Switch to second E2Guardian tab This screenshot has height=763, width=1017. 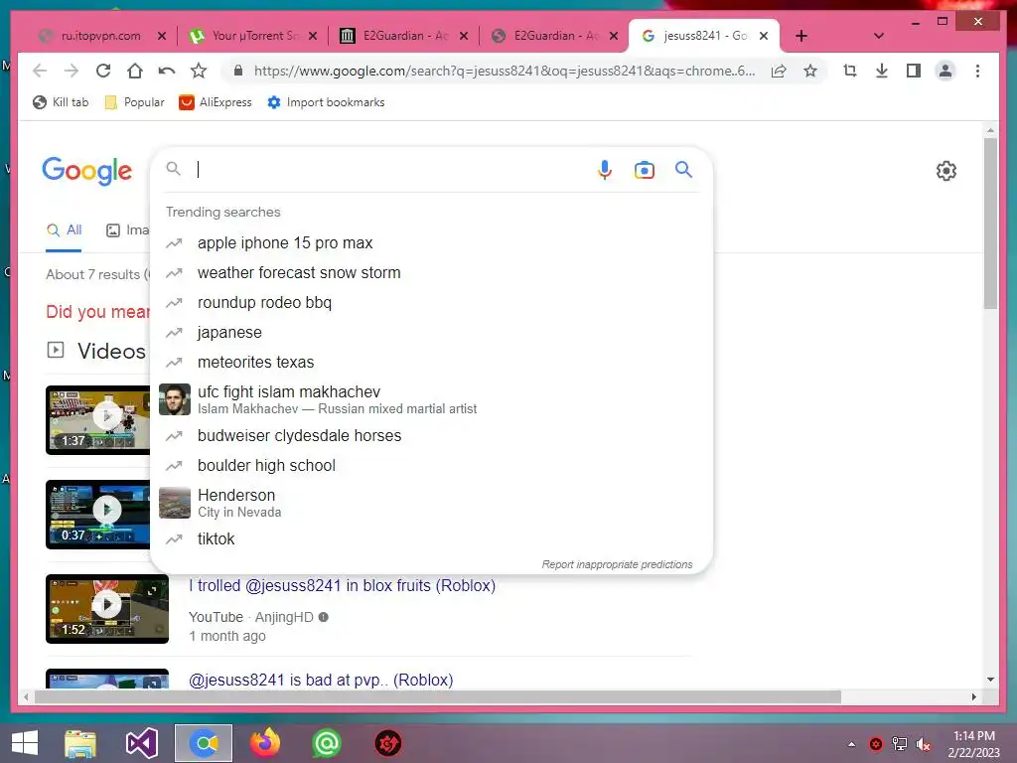[x=556, y=36]
